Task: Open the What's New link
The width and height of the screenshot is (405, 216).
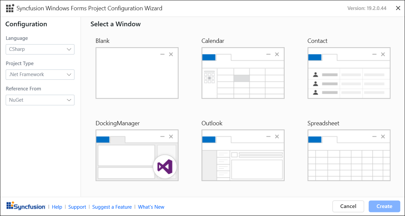Action: 151,207
